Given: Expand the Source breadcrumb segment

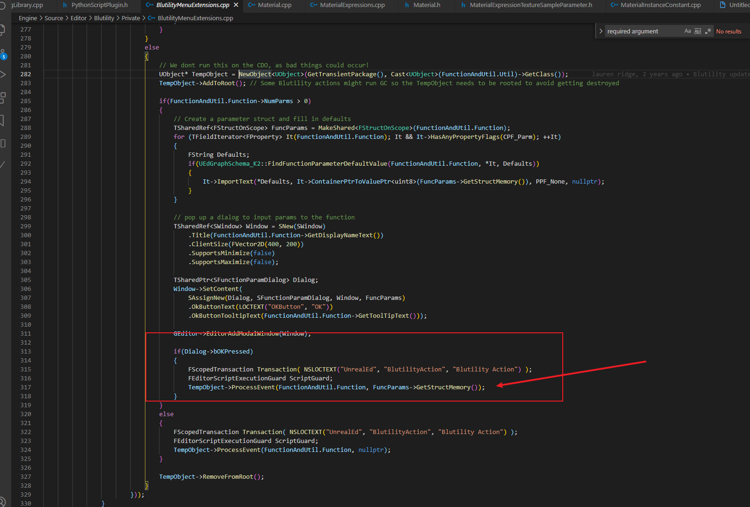Looking at the screenshot, I should 54,18.
